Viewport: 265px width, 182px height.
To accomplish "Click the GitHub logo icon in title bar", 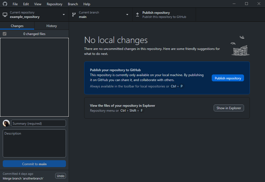I will 5,4.
